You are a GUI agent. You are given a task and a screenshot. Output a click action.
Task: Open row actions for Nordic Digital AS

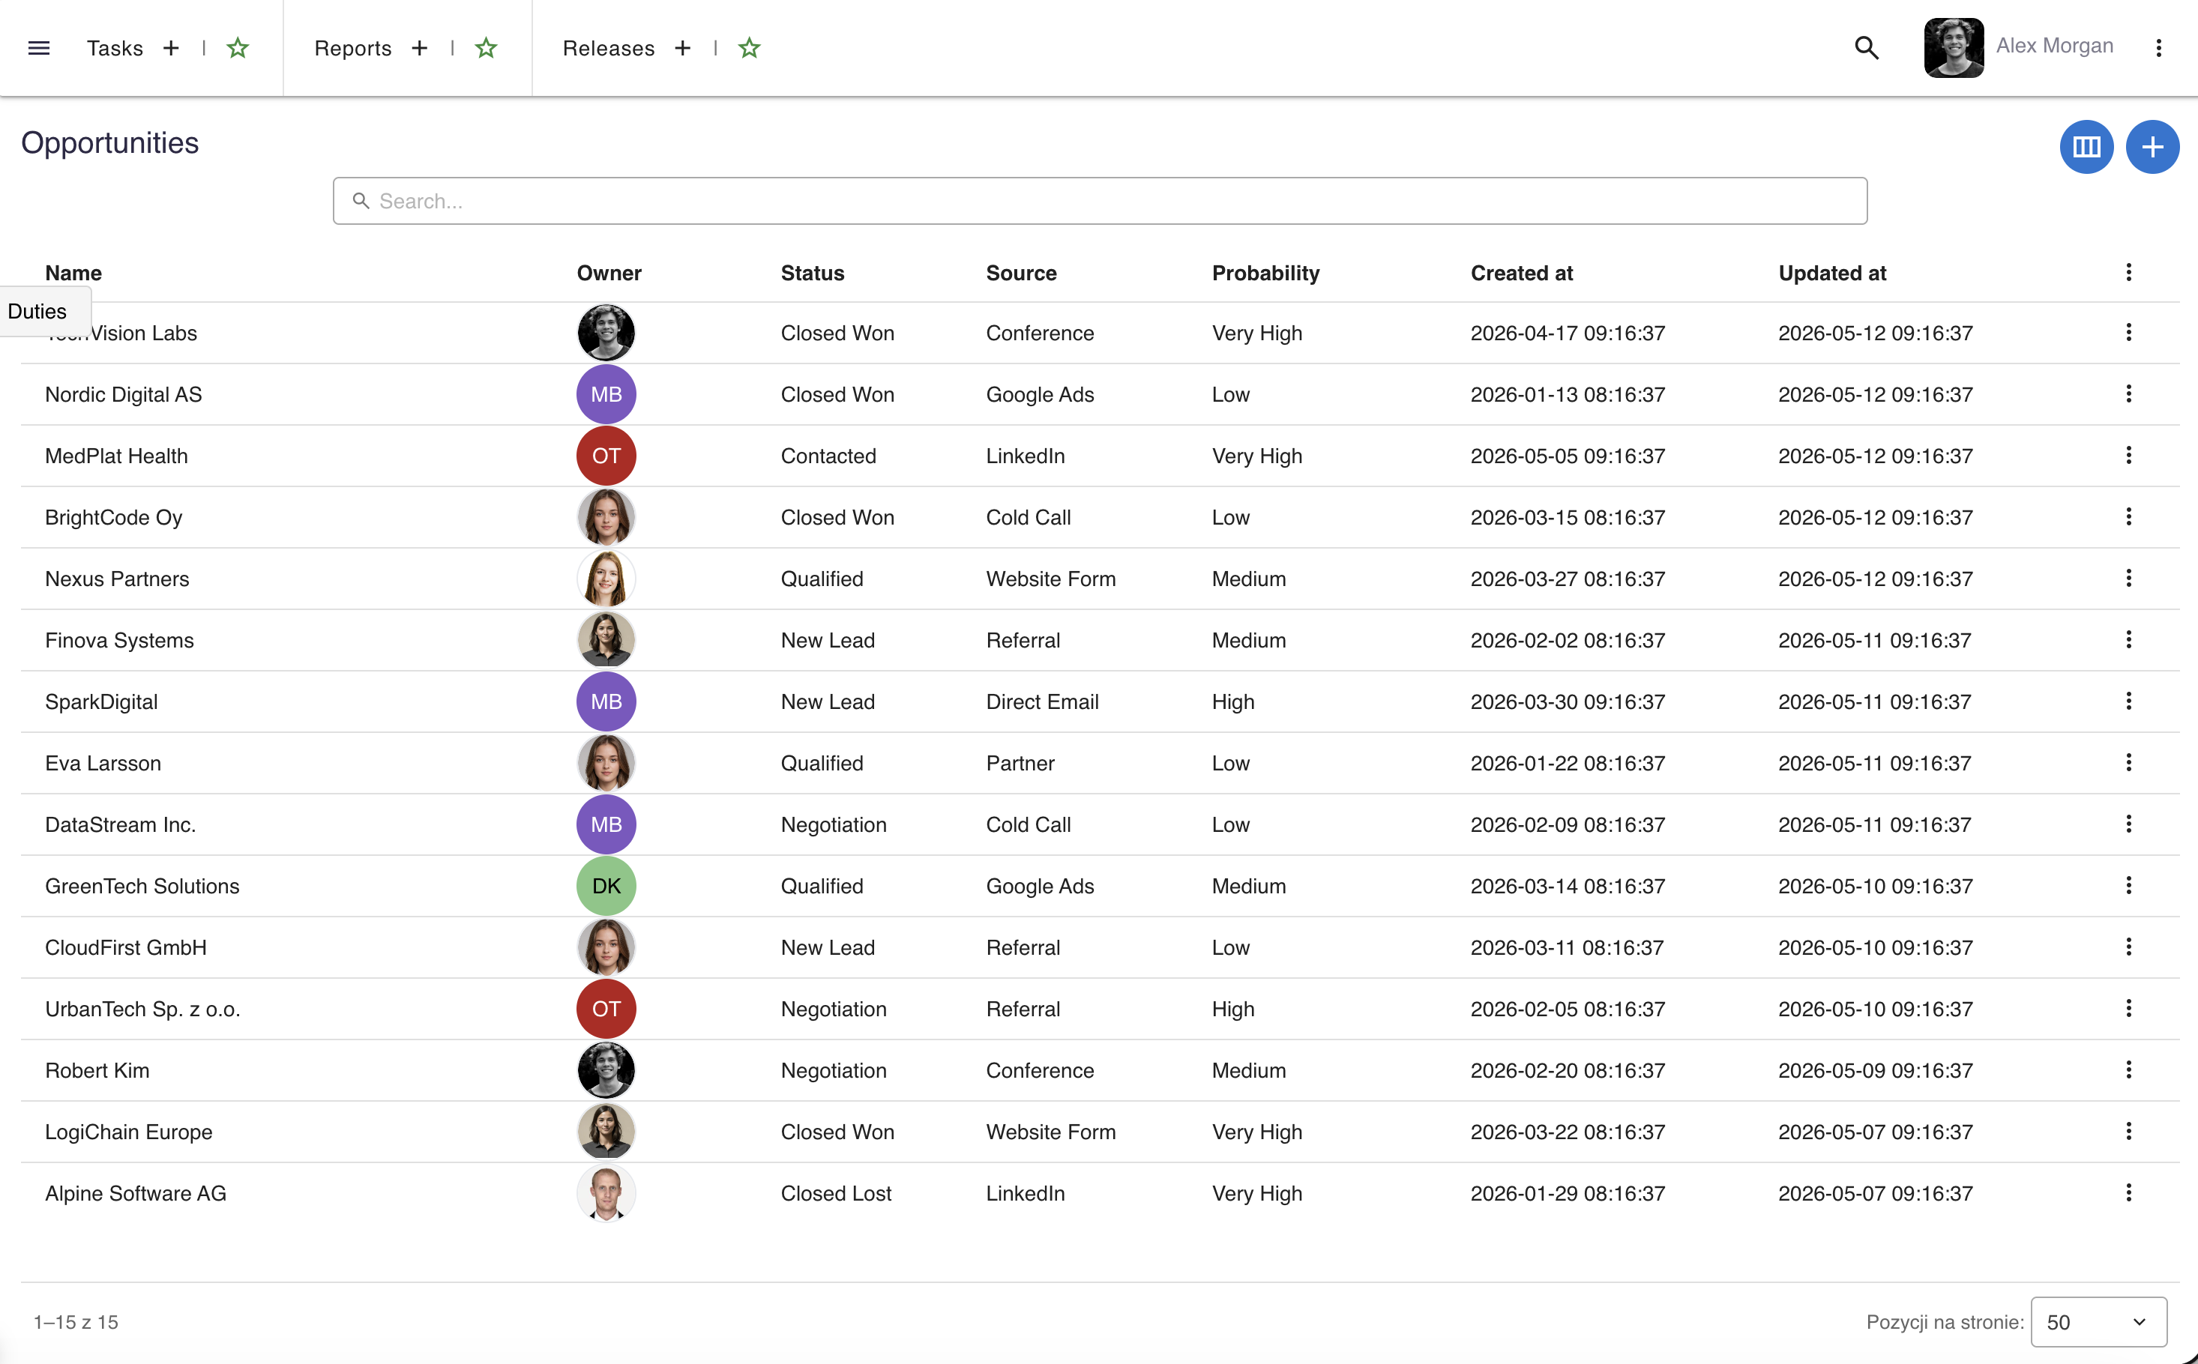point(2128,393)
